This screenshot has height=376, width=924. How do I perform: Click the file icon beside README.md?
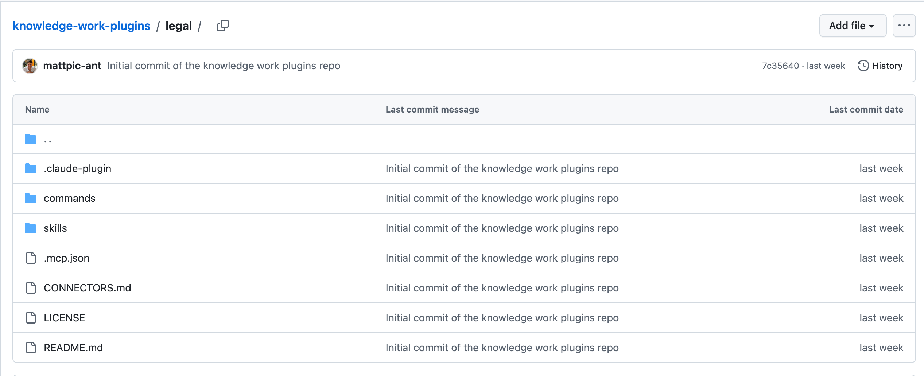tap(30, 348)
